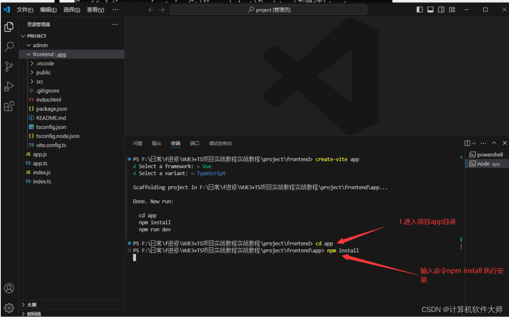Toggle primary side bar layout icon
Image resolution: width=509 pixels, height=317 pixels.
pyautogui.click(x=420, y=10)
